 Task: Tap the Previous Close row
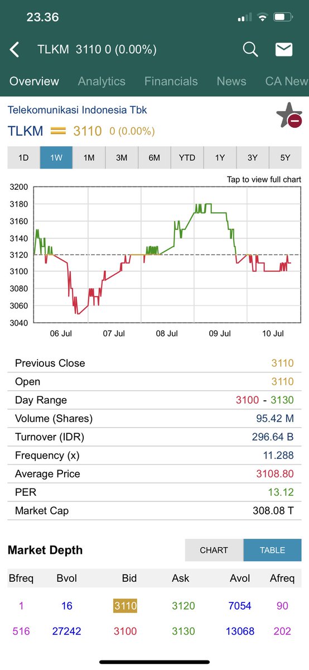coord(154,363)
